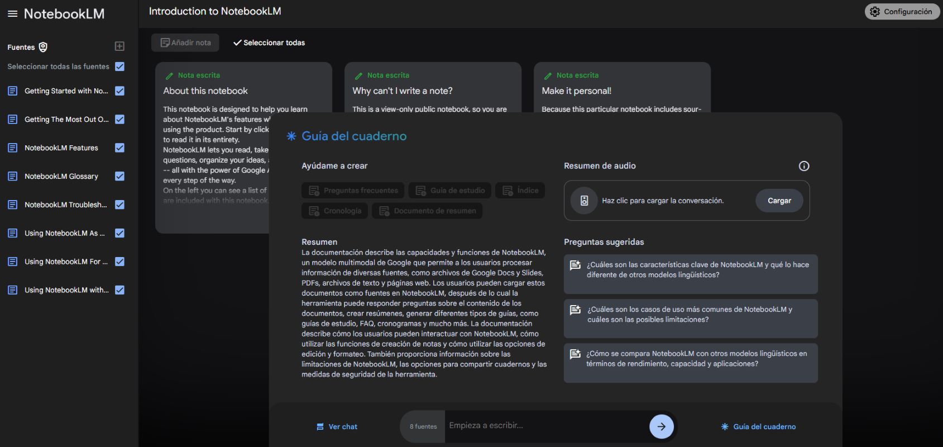
Task: Generate Preguntas frecuentes document
Action: [x=353, y=191]
